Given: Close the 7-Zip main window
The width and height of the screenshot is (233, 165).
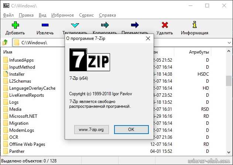Looking at the screenshot, I should click(224, 6).
